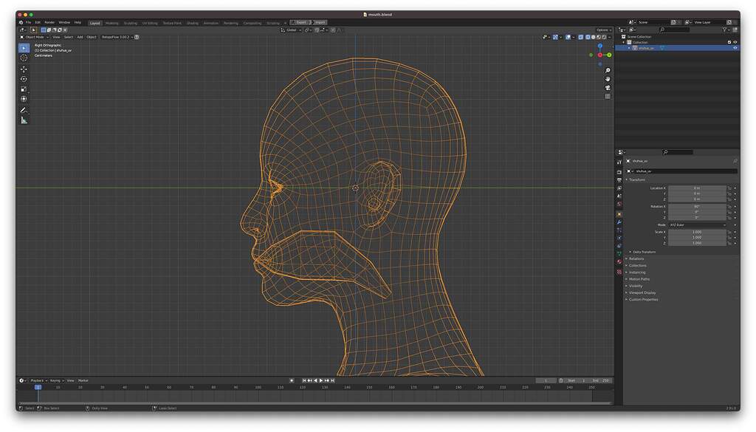The height and width of the screenshot is (432, 756).
Task: Click the End frame field in the timeline
Action: (x=600, y=380)
